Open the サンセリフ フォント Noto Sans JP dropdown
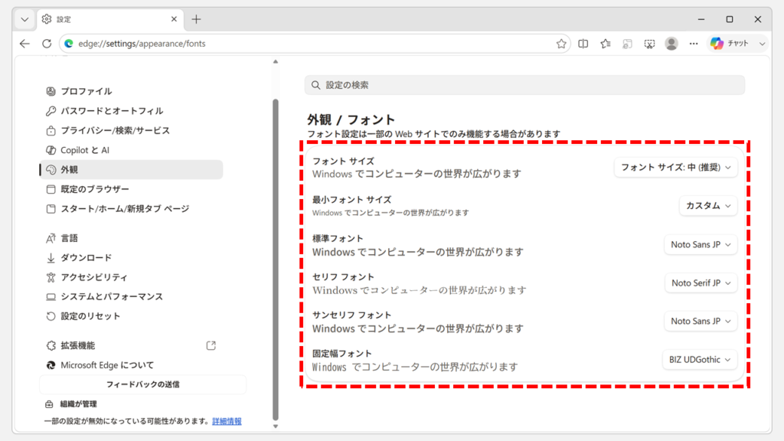Screen dimensions: 784x441 point(701,321)
